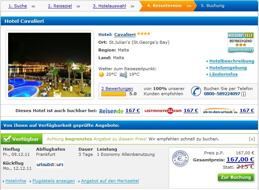This screenshot has height=190, width=259.
Task: Click the ab-in-den-urlaub.de logo
Action: 220,111
